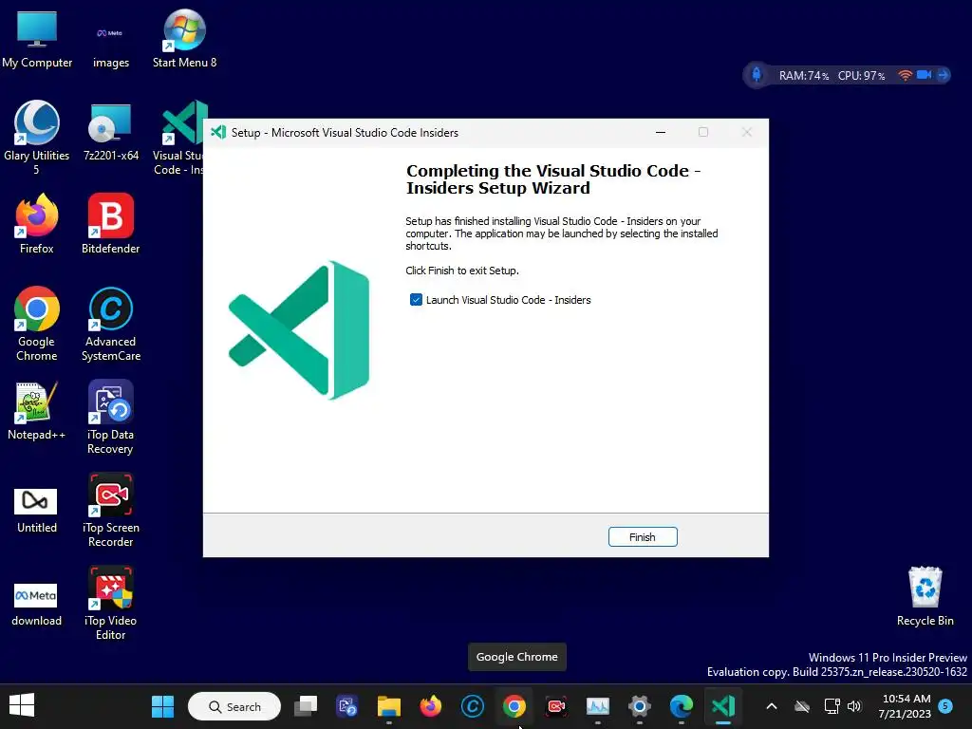Select iTop Screen Recorder desktop icon
Viewport: 972px width, 729px height.
[110, 510]
